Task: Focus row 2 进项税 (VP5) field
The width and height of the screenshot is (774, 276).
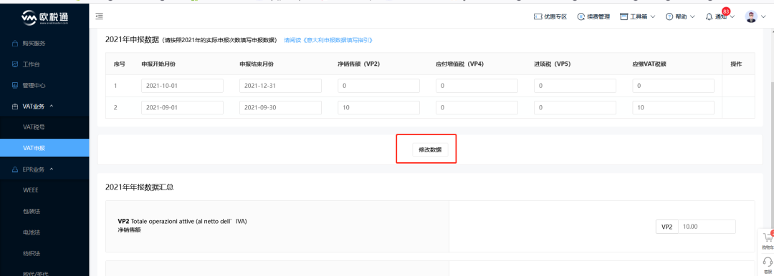Action: [575, 107]
